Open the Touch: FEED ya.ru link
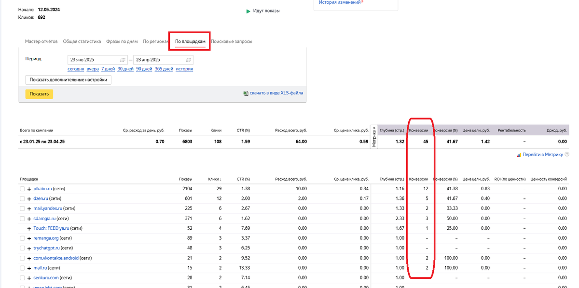This screenshot has height=288, width=579. pos(52,228)
